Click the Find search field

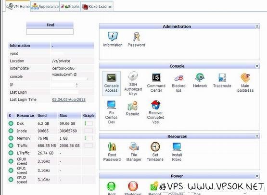pyautogui.click(x=50, y=31)
